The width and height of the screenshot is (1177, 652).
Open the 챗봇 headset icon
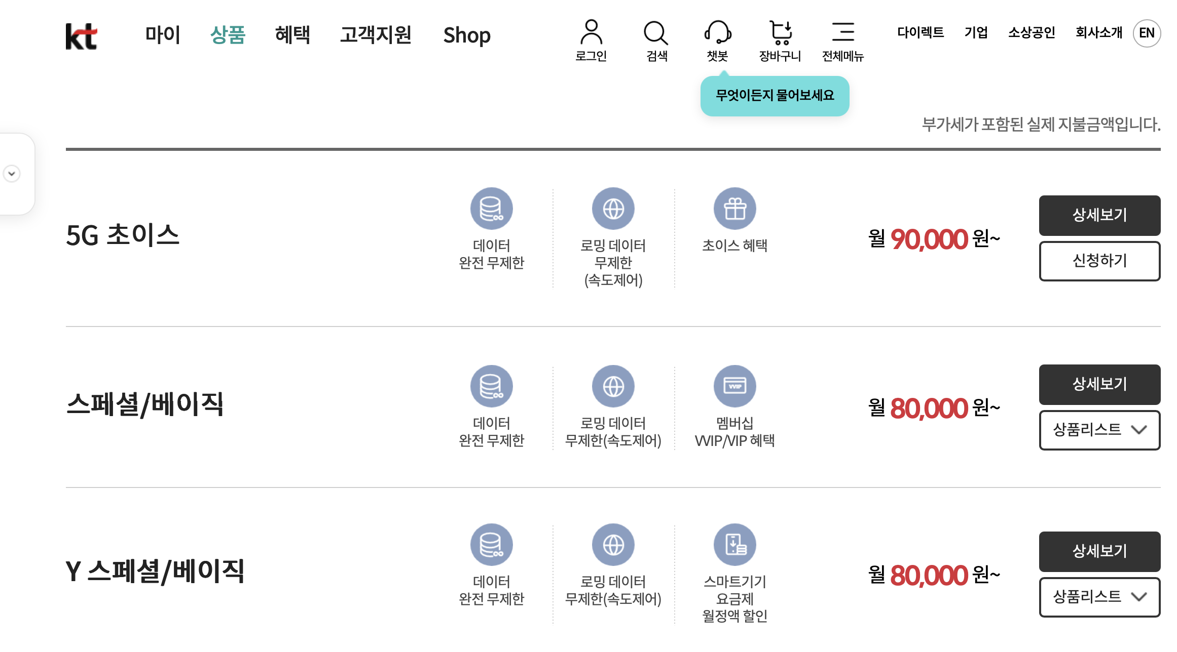point(717,32)
